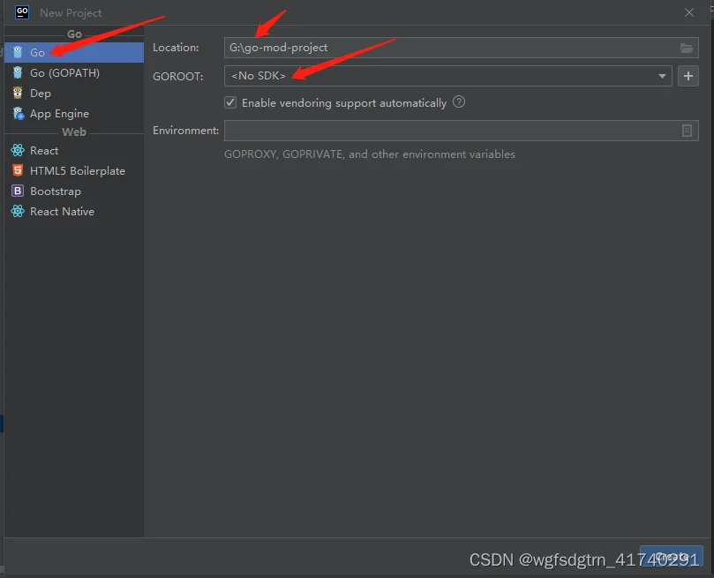Screen dimensions: 714x578
Task: Browse for project location folder
Action: click(687, 48)
